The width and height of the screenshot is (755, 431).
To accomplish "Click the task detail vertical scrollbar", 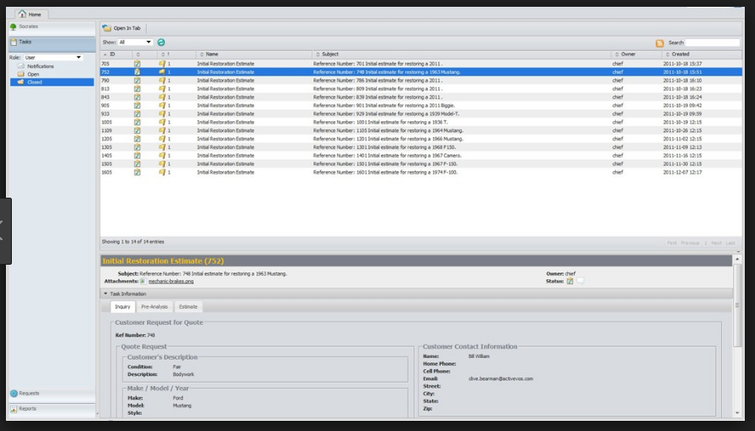I will [737, 305].
